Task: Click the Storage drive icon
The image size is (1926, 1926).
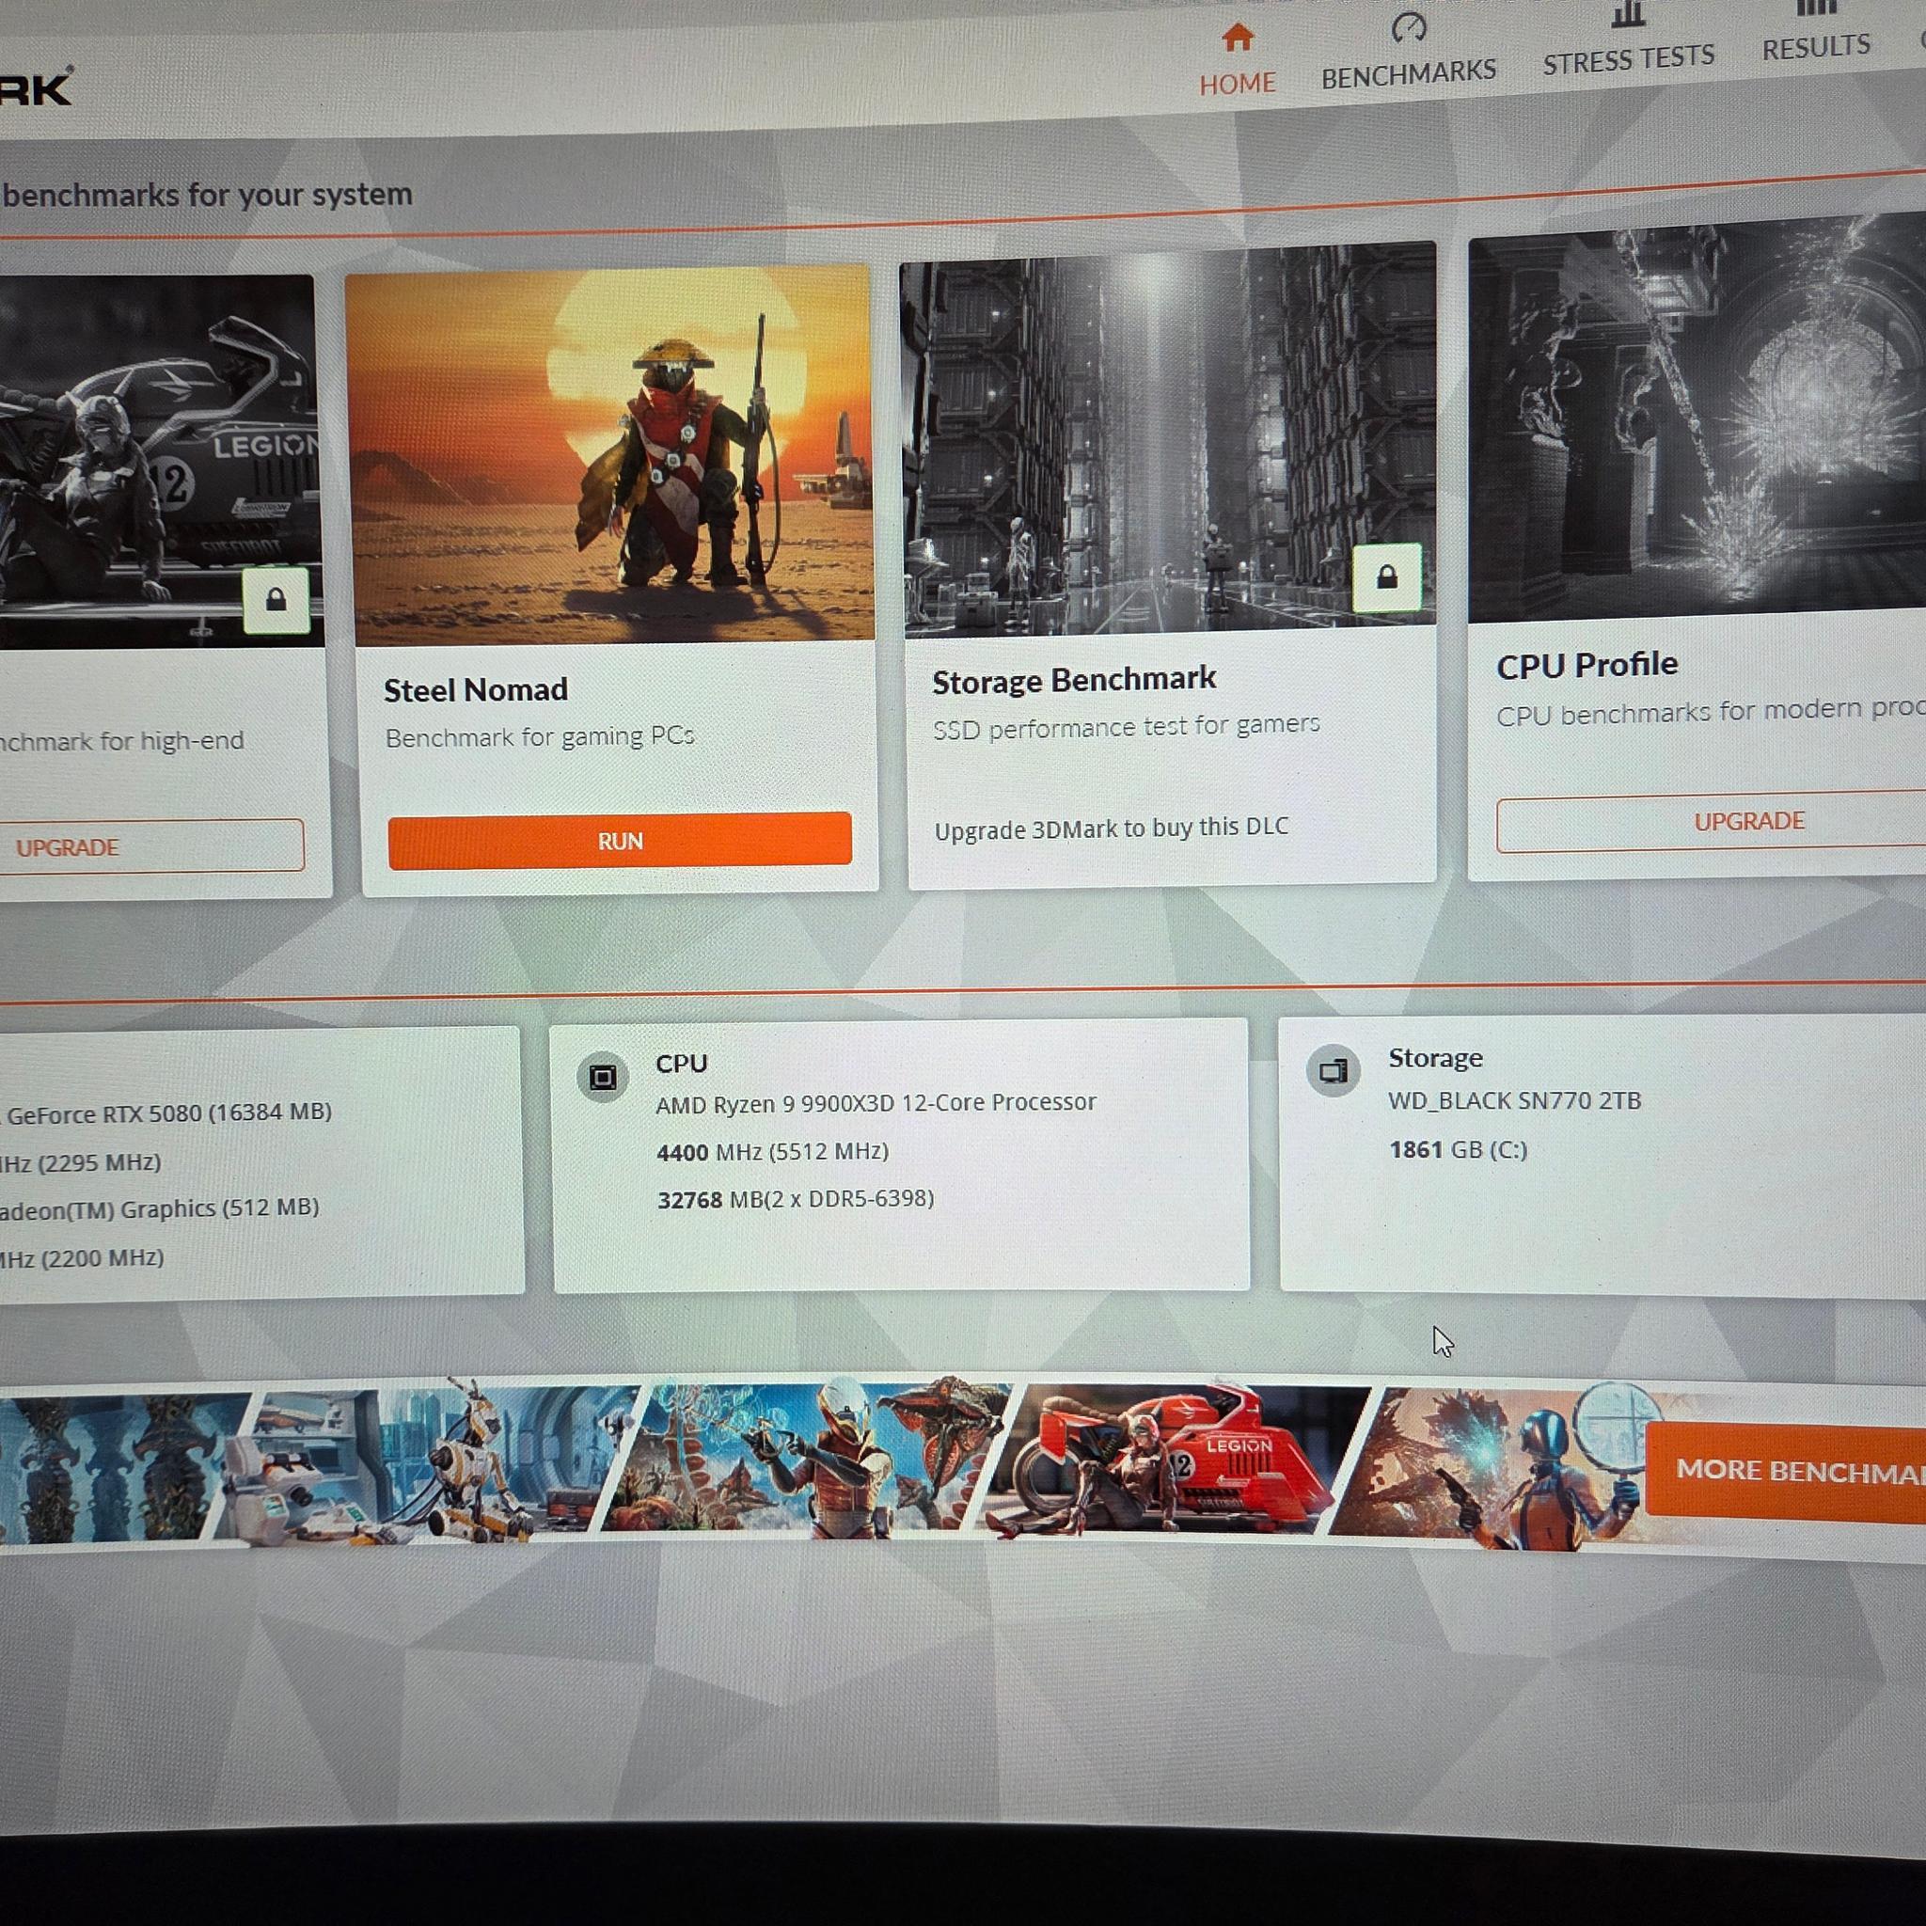Action: [1333, 1072]
